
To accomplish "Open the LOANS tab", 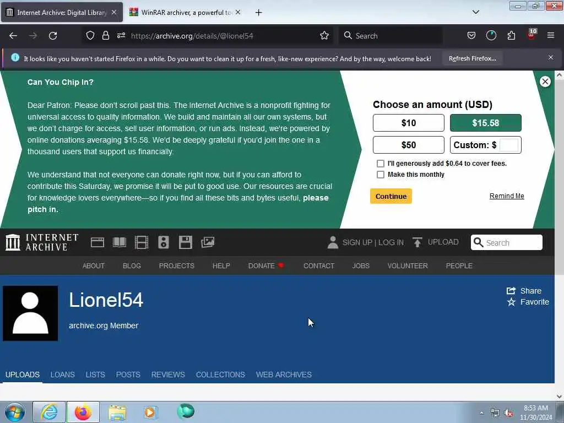I will (63, 375).
